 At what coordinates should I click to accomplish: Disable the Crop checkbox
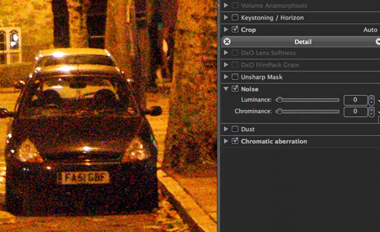235,29
